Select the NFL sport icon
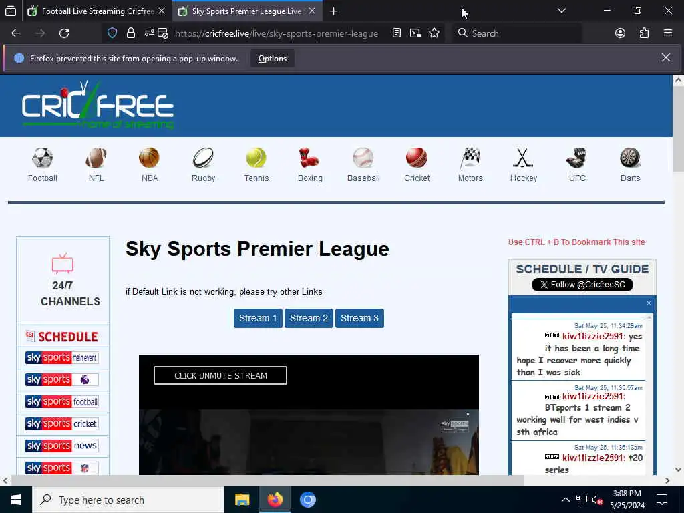The image size is (684, 513). [x=96, y=158]
